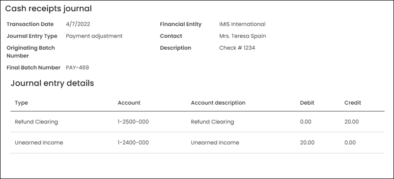The height and width of the screenshot is (179, 394).
Task: Click the Cash receipts journal heading
Action: click(x=49, y=8)
